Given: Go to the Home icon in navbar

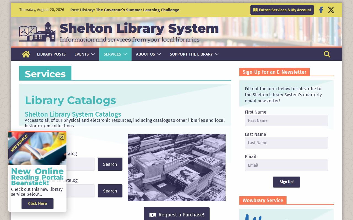Looking at the screenshot, I should (26, 54).
